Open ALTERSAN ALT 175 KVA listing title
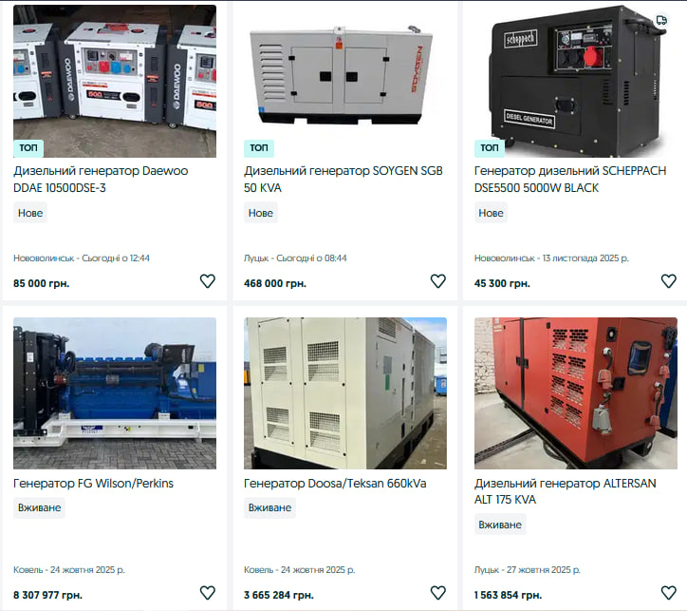Image resolution: width=687 pixels, height=611 pixels. (566, 491)
